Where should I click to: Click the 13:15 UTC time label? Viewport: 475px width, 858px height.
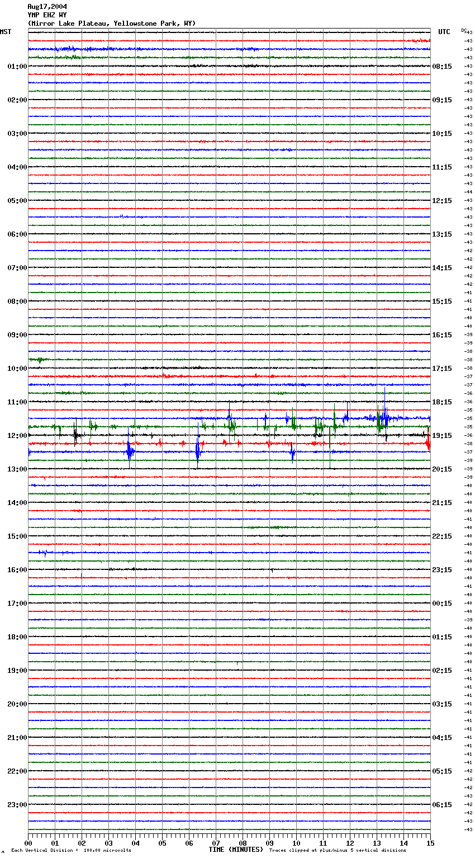click(x=442, y=234)
